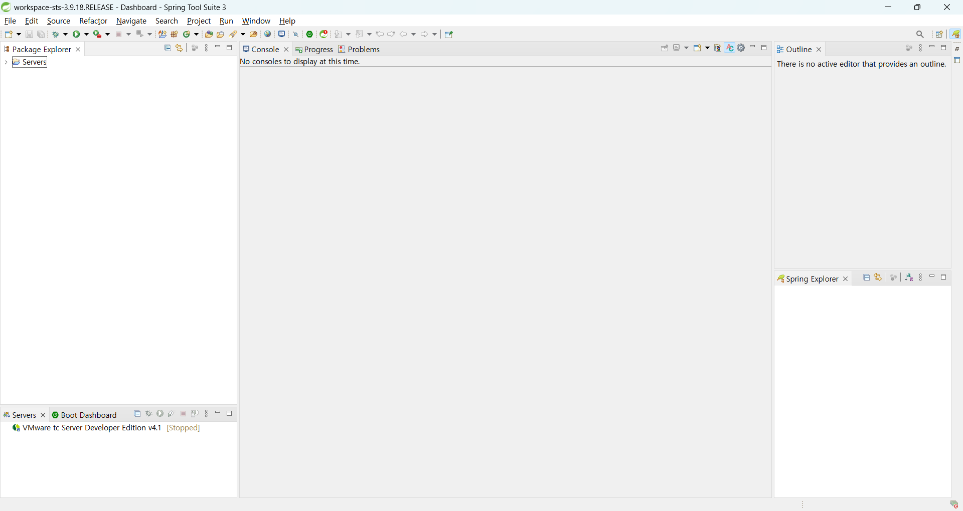The width and height of the screenshot is (963, 511).
Task: Toggle Skip All Breakpoints icon
Action: pos(296,35)
